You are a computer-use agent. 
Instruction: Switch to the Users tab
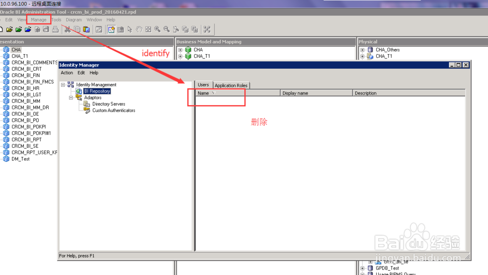click(203, 85)
